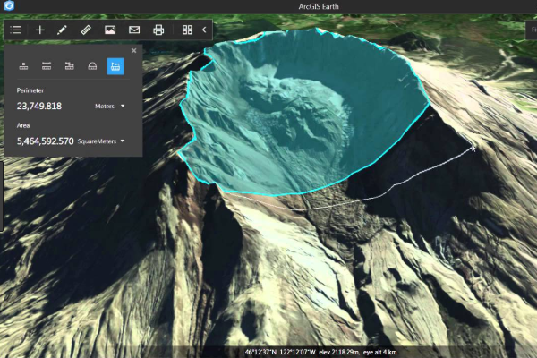
Task: Click the perimeter value 23,749.818
Action: [x=39, y=106]
